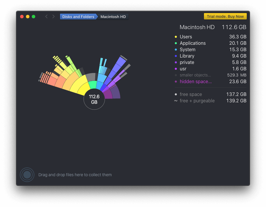Open the hidden space link

pyautogui.click(x=195, y=82)
